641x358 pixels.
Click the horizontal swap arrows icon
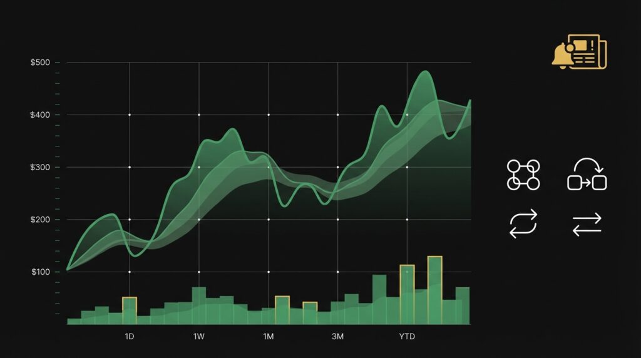coord(587,224)
